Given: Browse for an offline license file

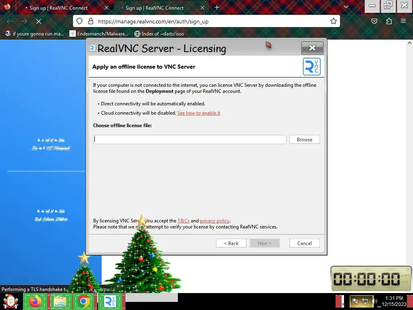Looking at the screenshot, I should tap(305, 139).
